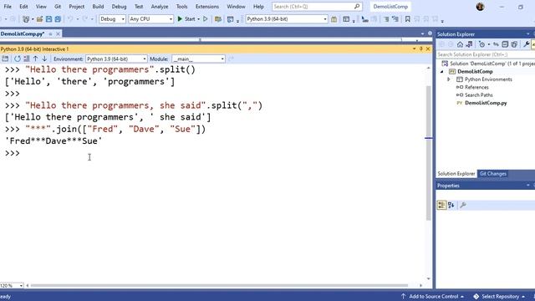Image resolution: width=535 pixels, height=301 pixels.
Task: Click Start Without Debugging outline arrow
Action: (206, 19)
